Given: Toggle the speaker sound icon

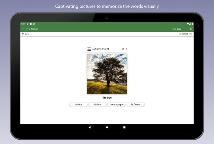Looking at the screenshot, I should [191, 29].
